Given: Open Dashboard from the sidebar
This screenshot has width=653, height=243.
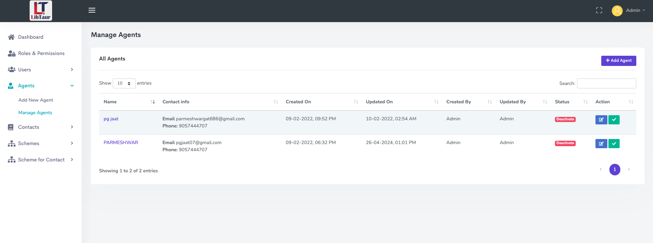Looking at the screenshot, I should [x=31, y=37].
